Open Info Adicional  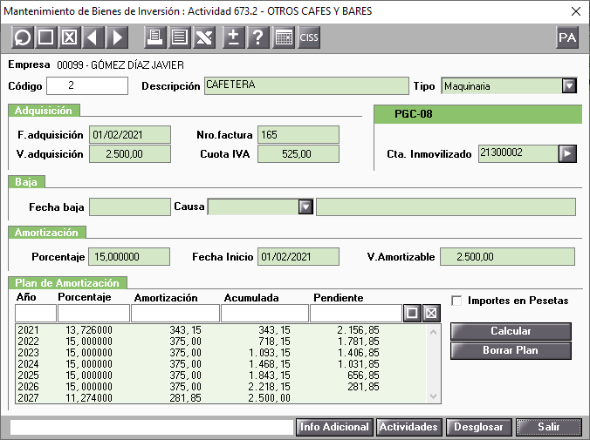[x=334, y=427]
